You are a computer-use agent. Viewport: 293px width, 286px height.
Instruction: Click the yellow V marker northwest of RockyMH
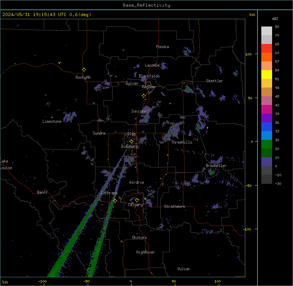click(x=59, y=63)
